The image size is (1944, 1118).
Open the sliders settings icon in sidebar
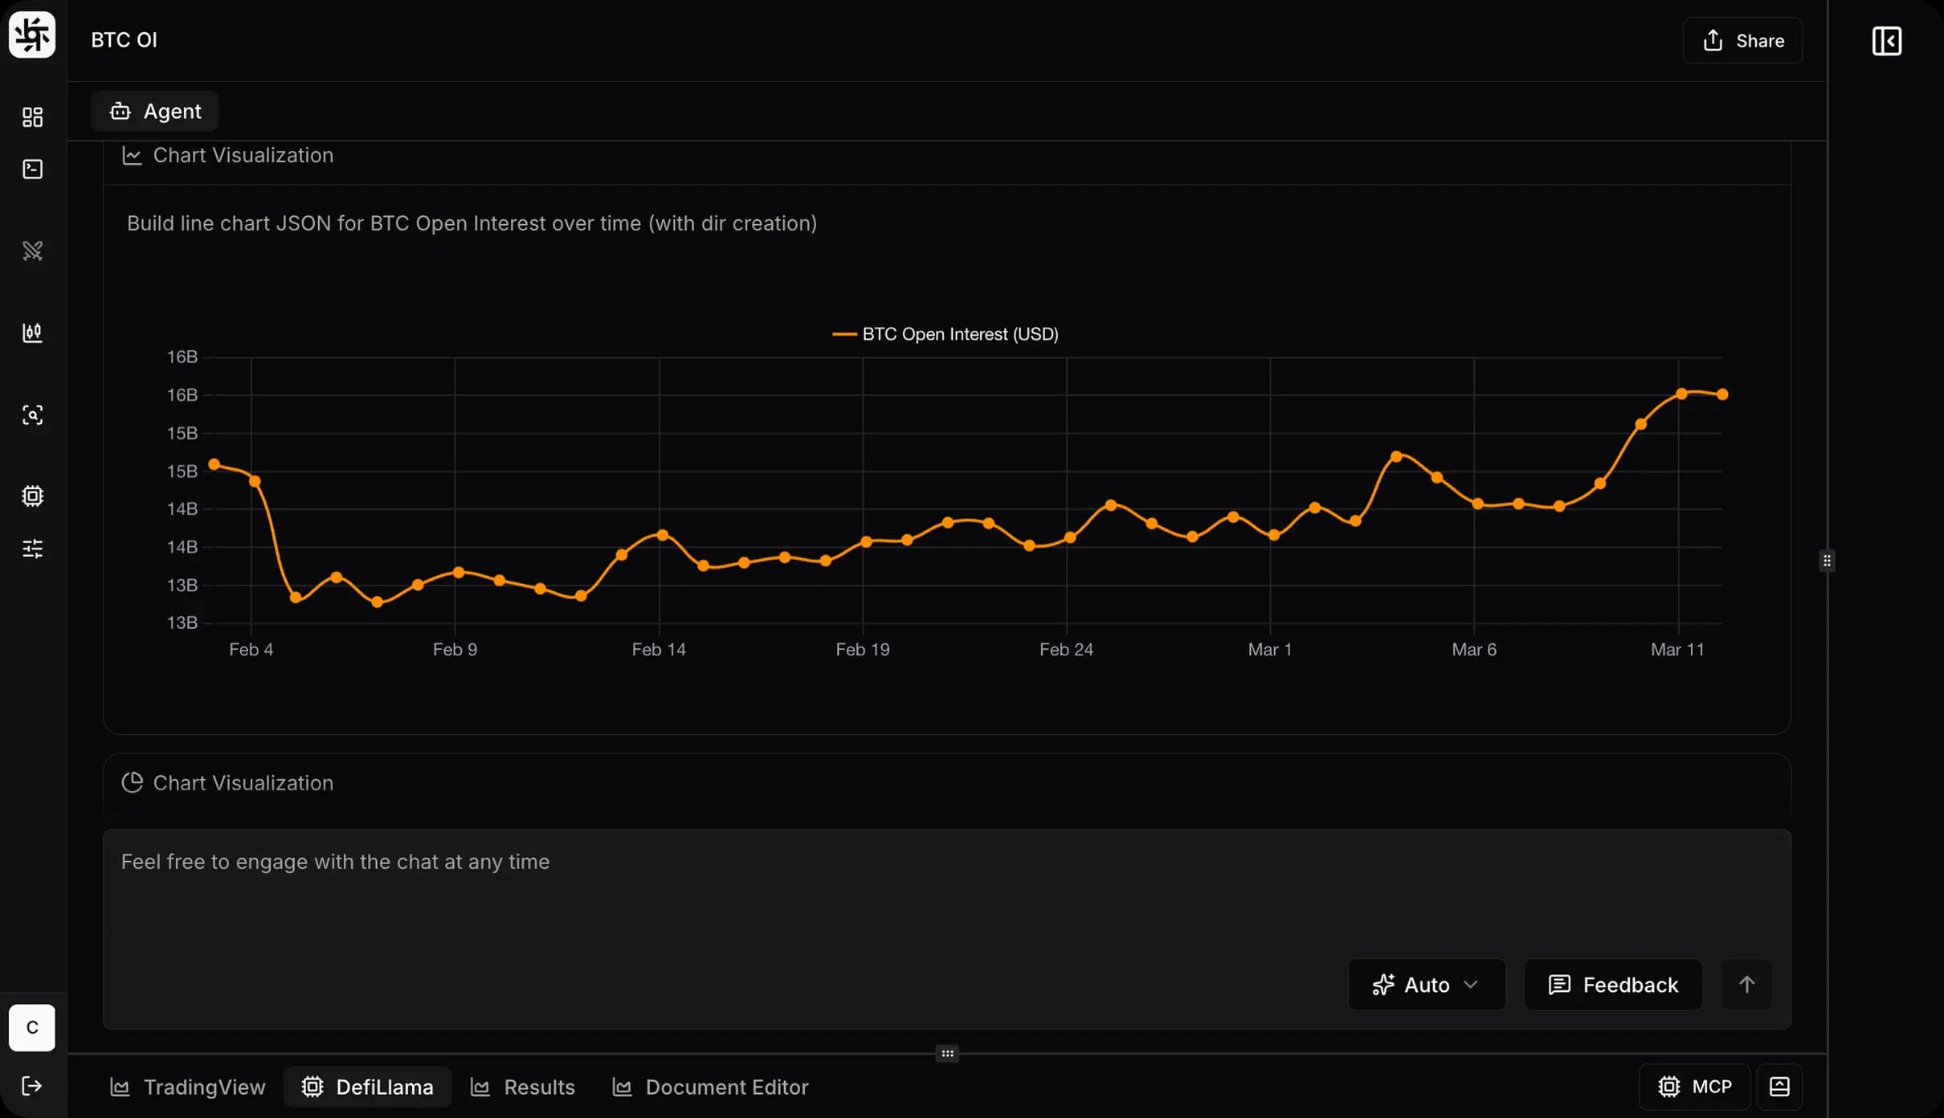click(x=32, y=549)
